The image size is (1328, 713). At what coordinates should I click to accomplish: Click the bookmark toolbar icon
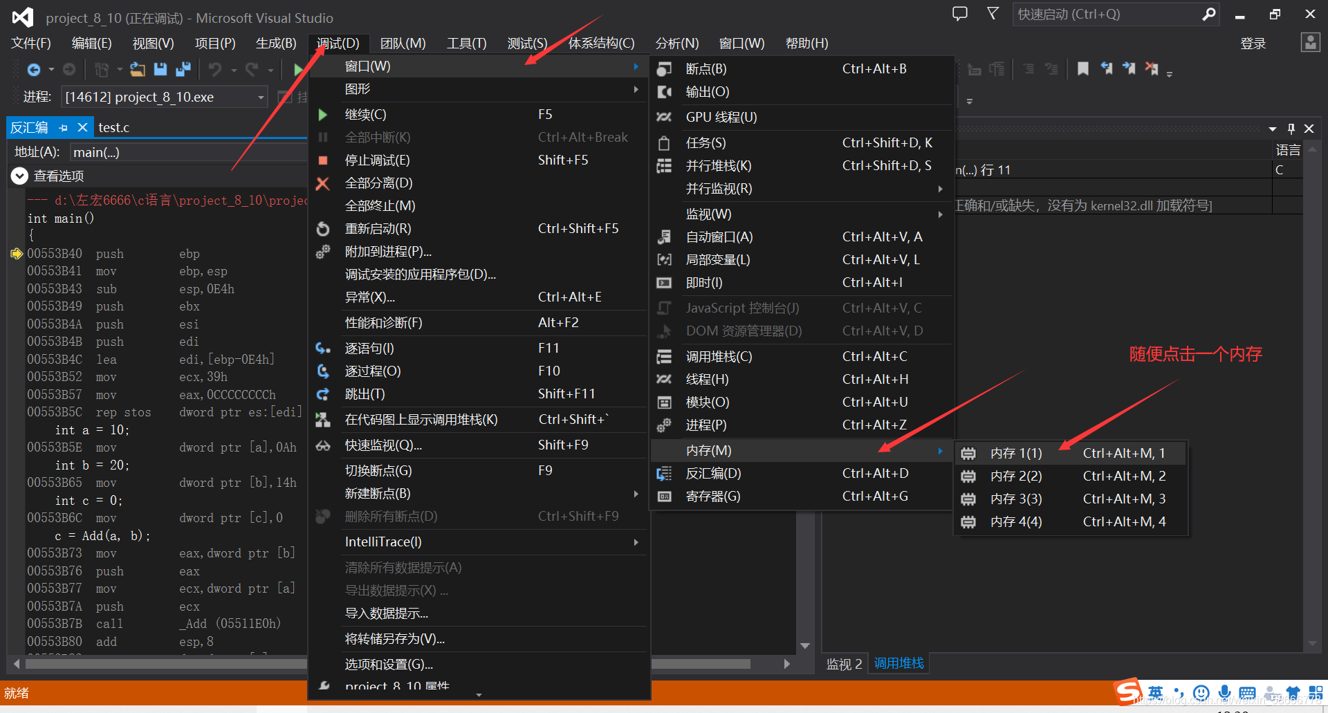[x=1083, y=68]
